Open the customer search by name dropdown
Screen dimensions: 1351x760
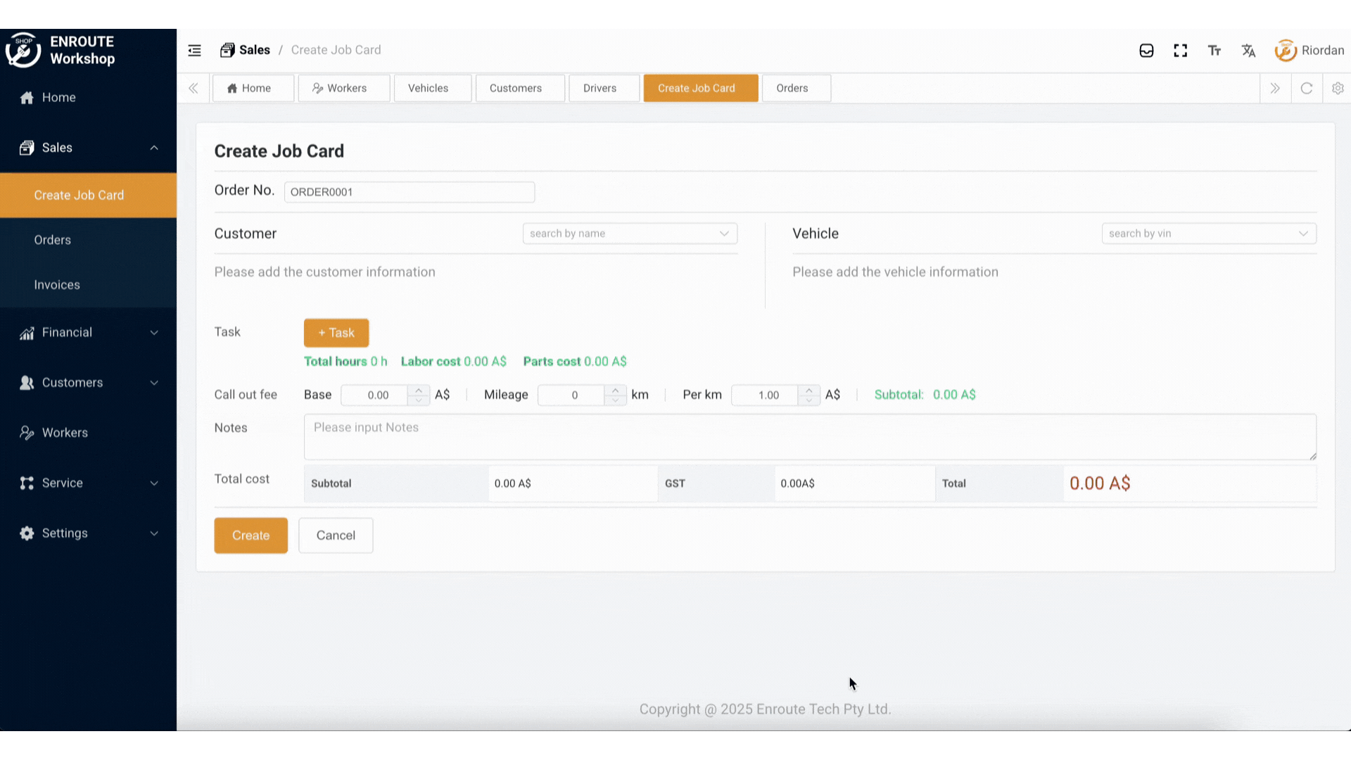point(629,233)
